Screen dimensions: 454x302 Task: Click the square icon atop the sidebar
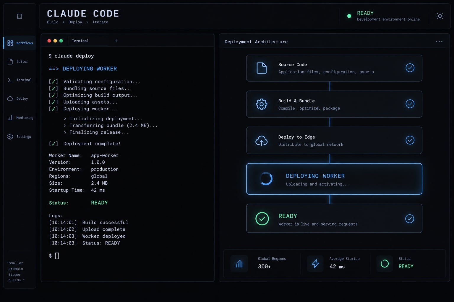[20, 16]
